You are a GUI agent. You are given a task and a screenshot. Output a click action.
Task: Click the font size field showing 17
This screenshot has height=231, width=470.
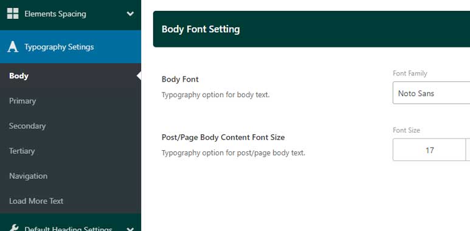coord(429,150)
